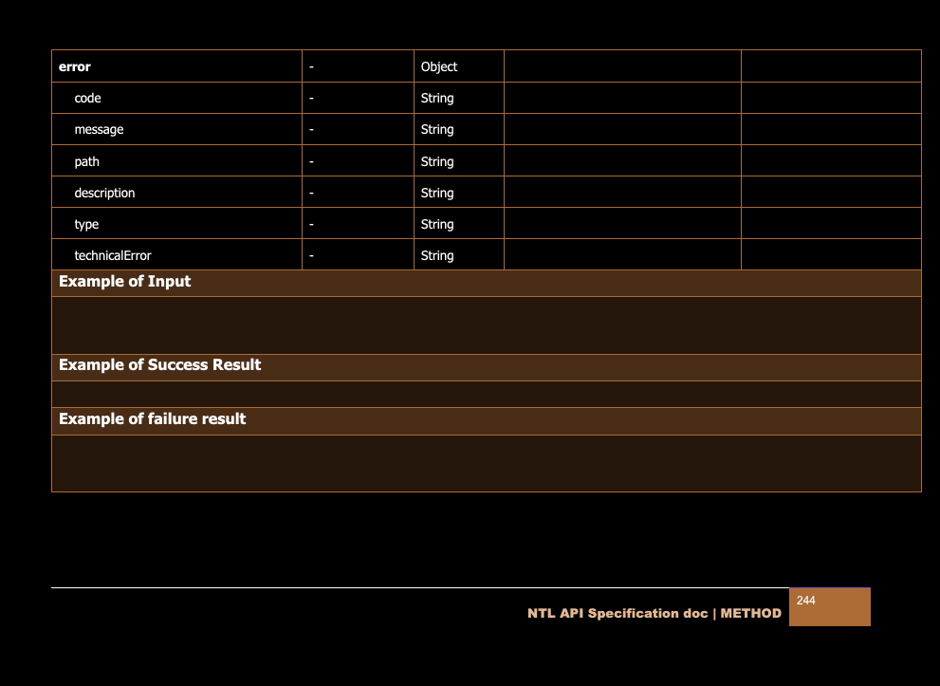Click the page number 244 box
Screen dimensions: 940x686
(828, 606)
